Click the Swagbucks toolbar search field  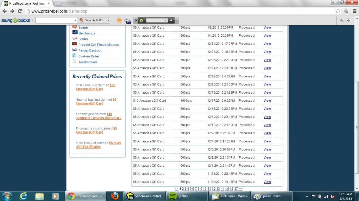click(x=55, y=20)
